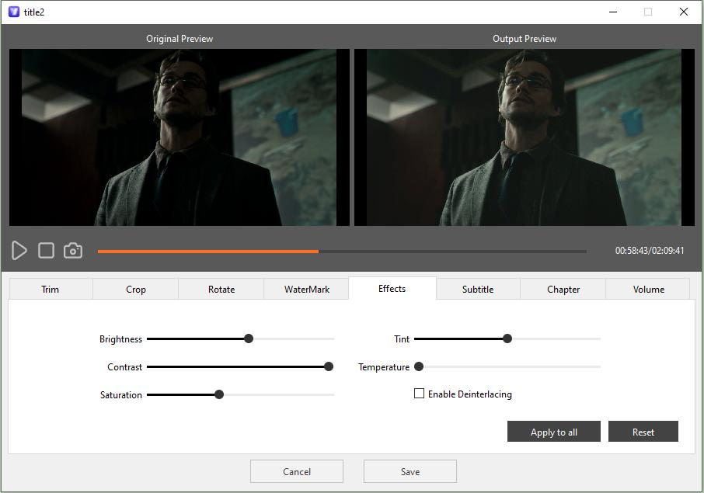Select the Volume tab
This screenshot has height=493, width=704.
[x=648, y=289]
